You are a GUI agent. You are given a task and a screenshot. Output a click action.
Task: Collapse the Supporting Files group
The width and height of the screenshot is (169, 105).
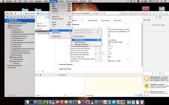click(x=9, y=61)
